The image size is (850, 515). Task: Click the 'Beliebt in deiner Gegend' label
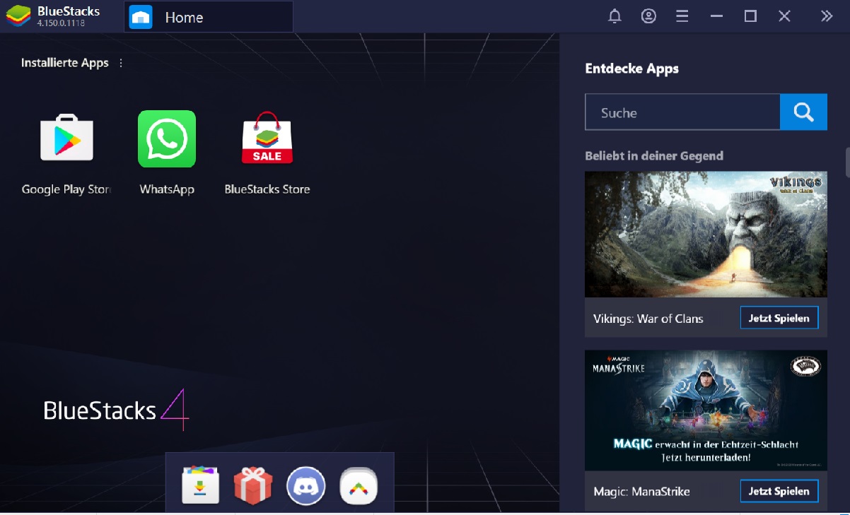click(654, 156)
